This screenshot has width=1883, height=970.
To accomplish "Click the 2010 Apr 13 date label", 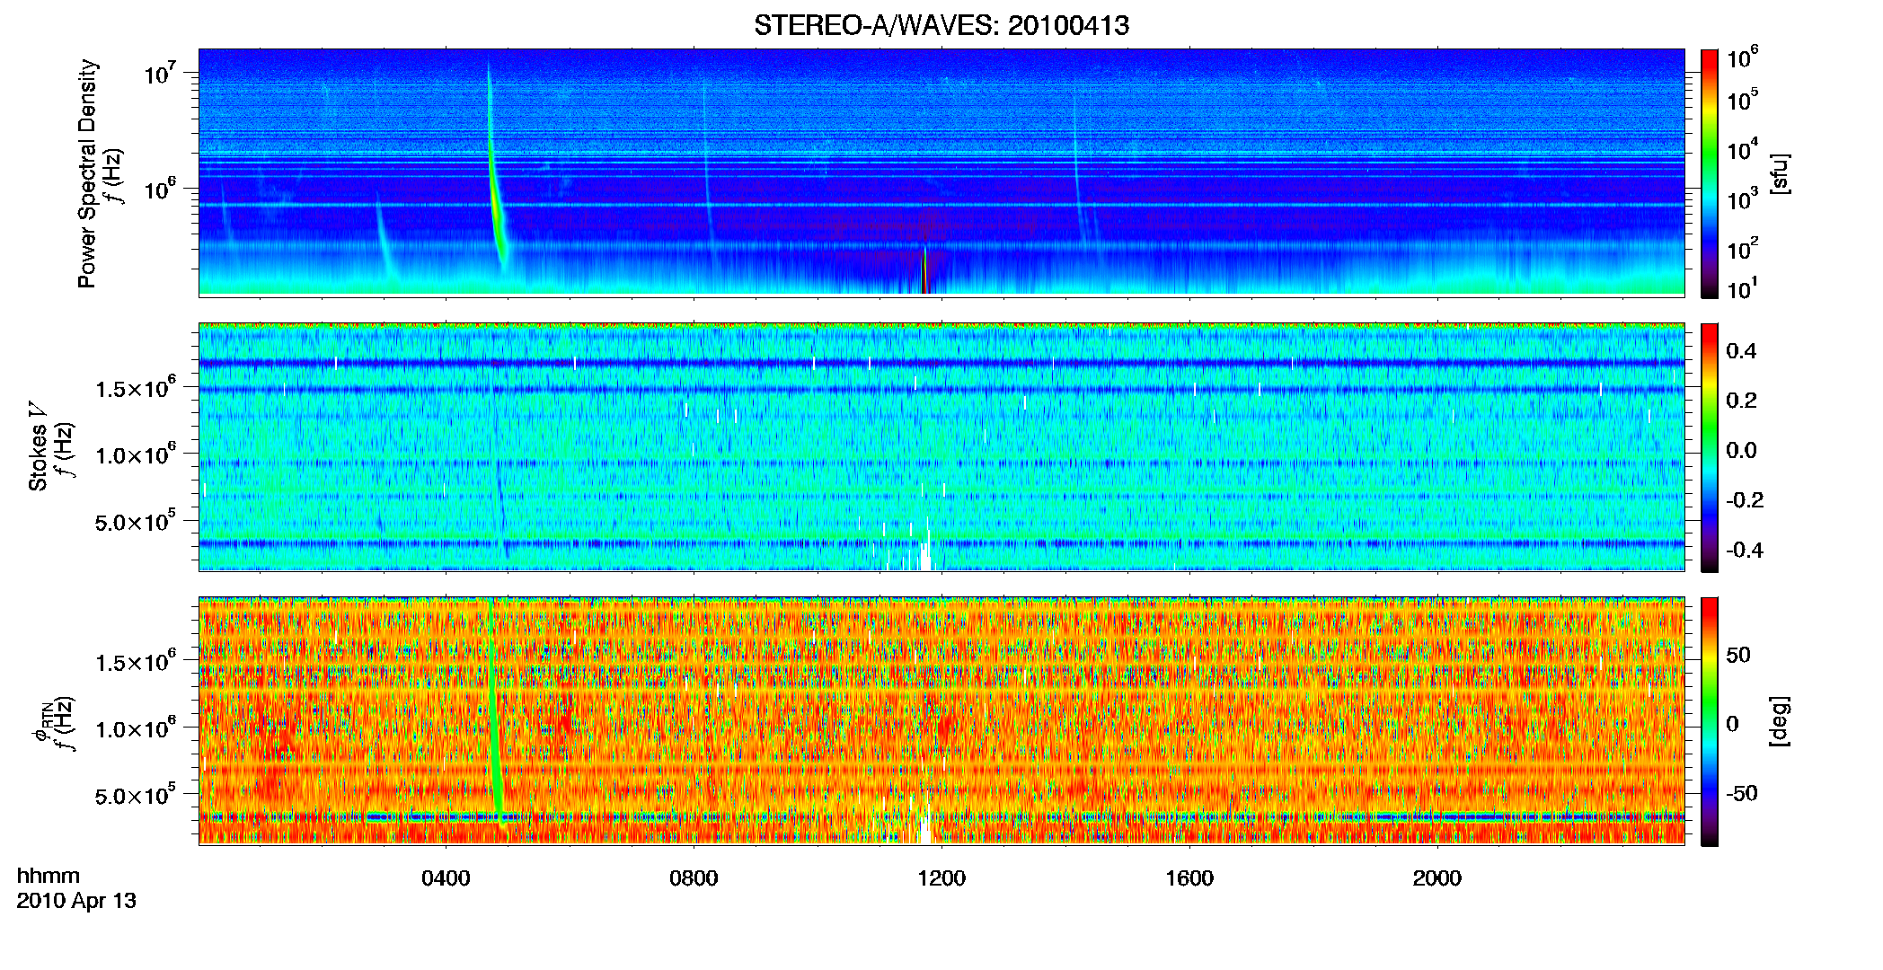I will click(76, 901).
